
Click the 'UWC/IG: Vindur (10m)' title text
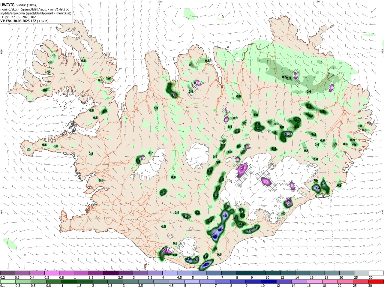pyautogui.click(x=18, y=5)
